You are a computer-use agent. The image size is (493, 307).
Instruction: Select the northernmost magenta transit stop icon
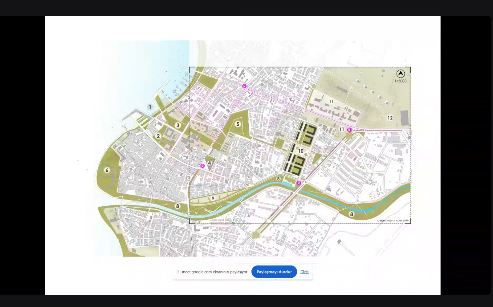coord(244,86)
